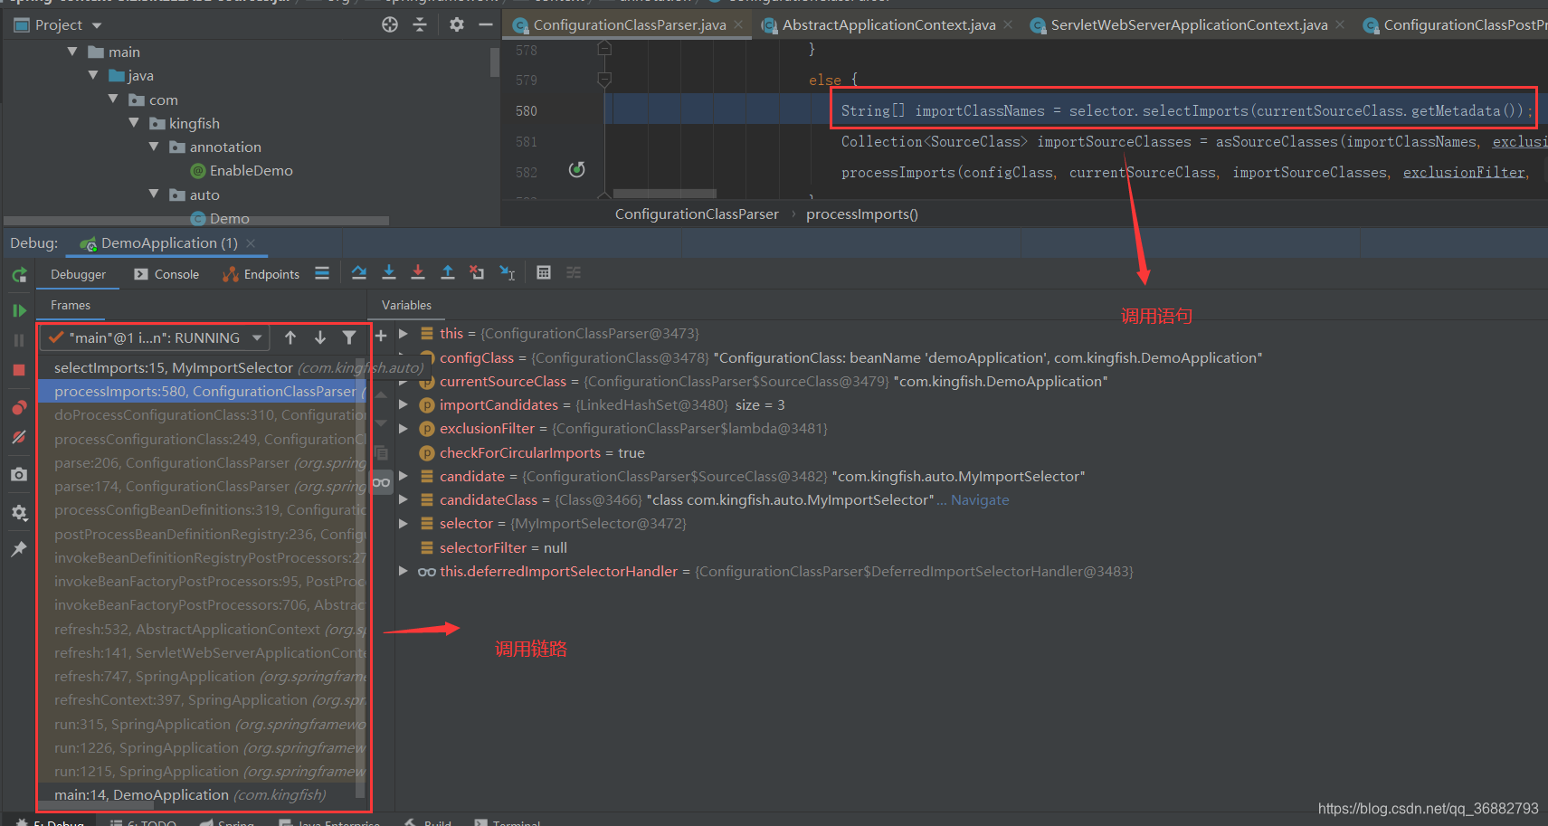This screenshot has height=826, width=1548.
Task: Expand the importCandidates variable
Action: pyautogui.click(x=404, y=404)
